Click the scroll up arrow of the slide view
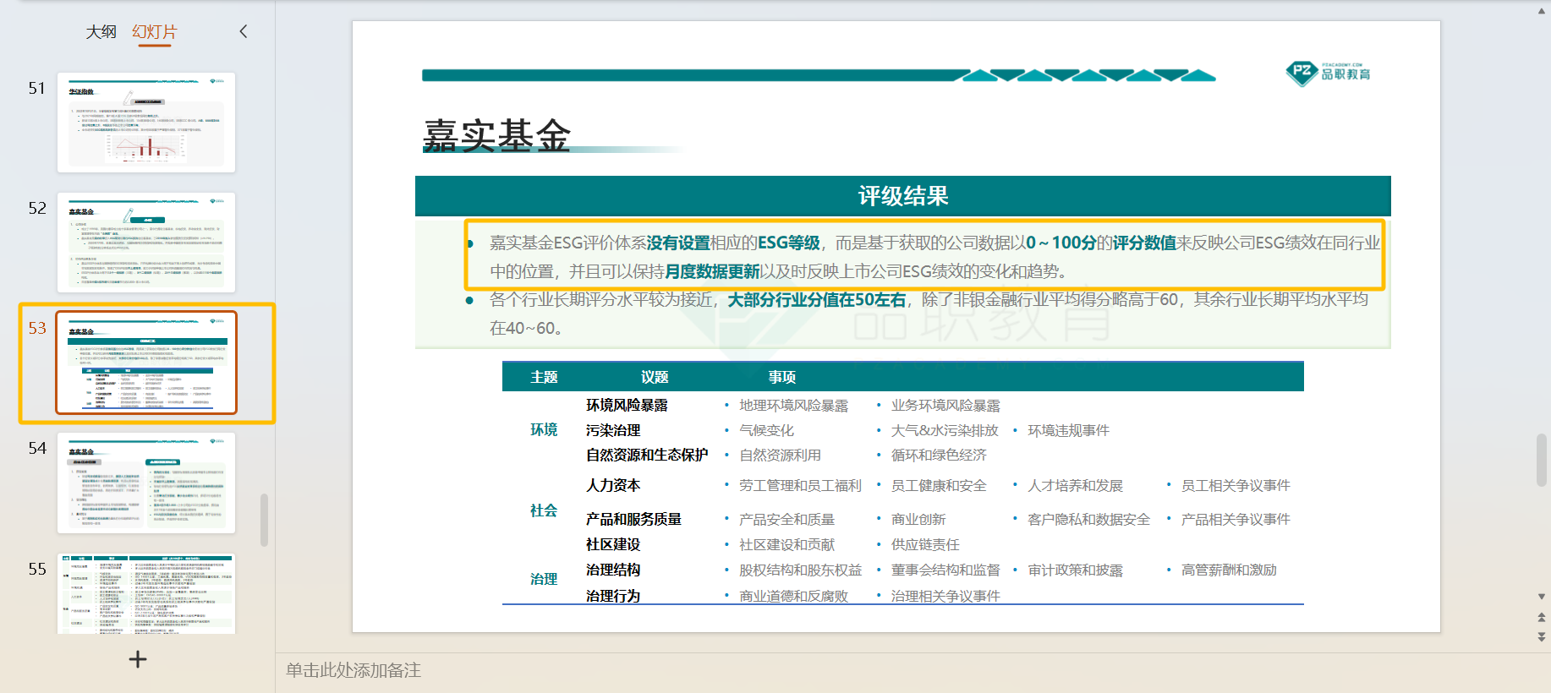The width and height of the screenshot is (1551, 693). [x=1542, y=11]
